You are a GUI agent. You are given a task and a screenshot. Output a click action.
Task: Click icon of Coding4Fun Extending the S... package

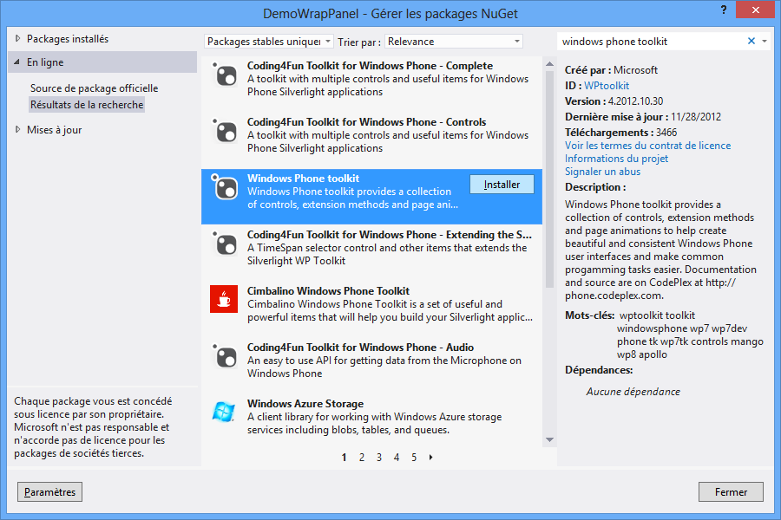pyautogui.click(x=224, y=244)
